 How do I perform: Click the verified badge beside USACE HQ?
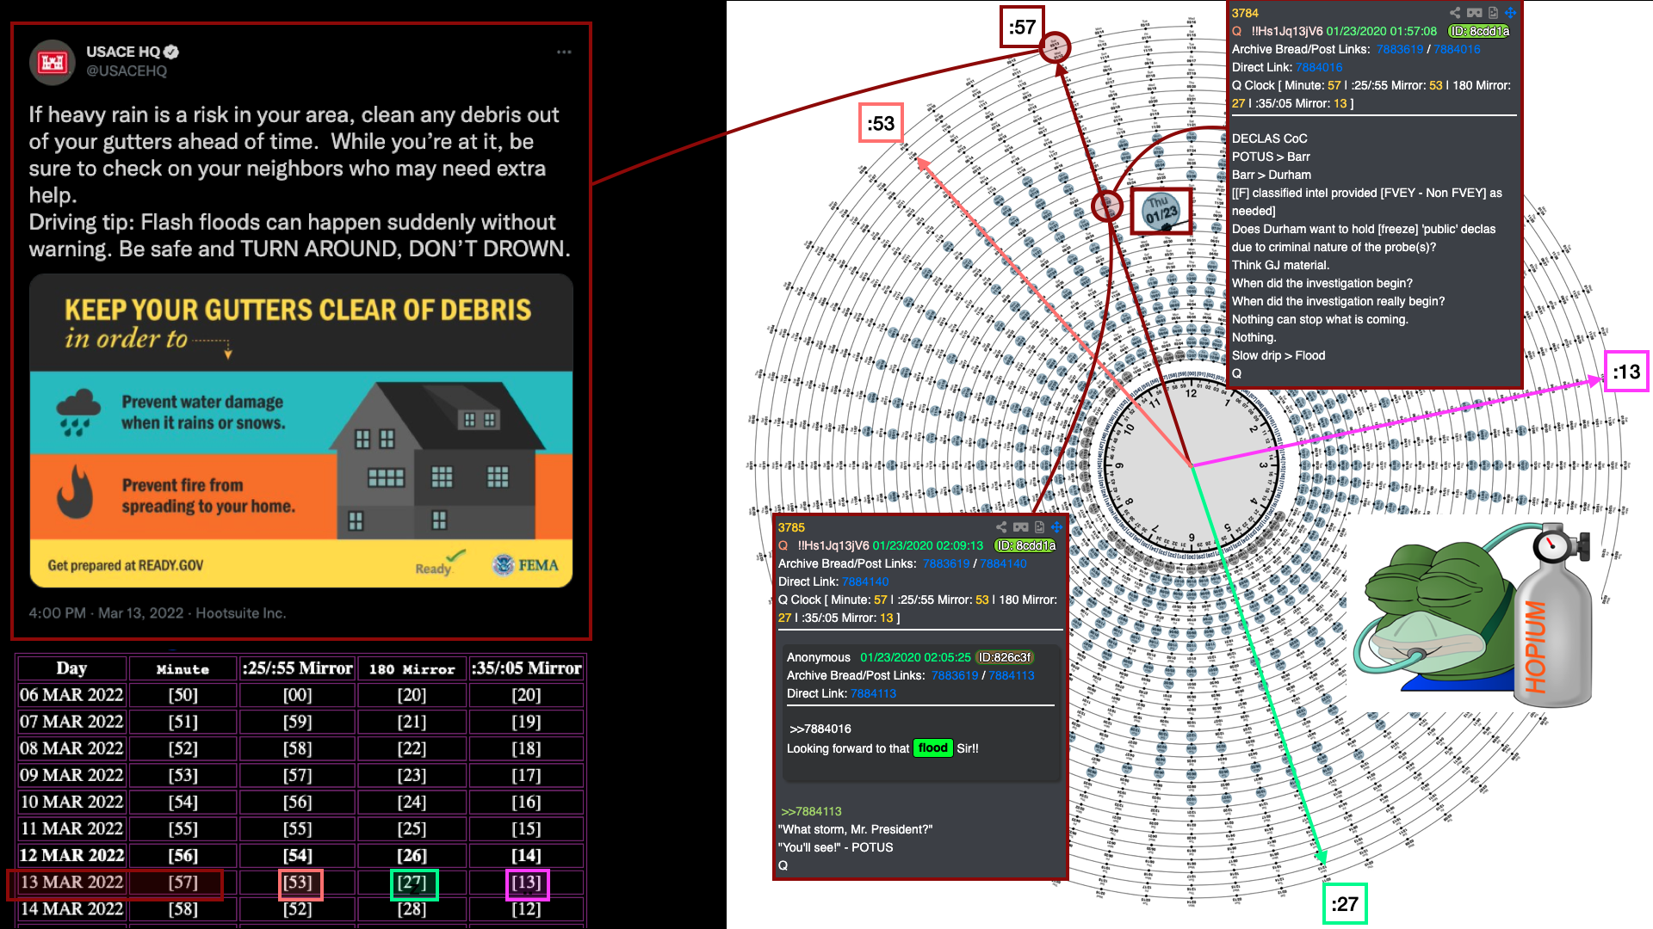tap(171, 52)
